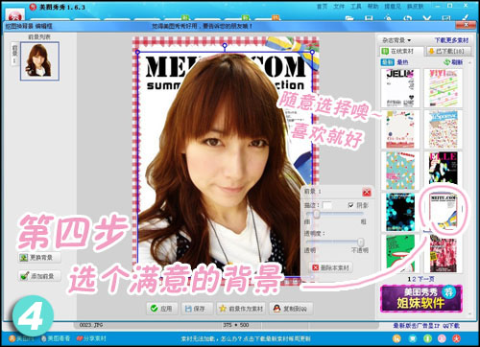Click the 透明度 opacity slider handle
Screen dimensions: 480x347
(361, 242)
